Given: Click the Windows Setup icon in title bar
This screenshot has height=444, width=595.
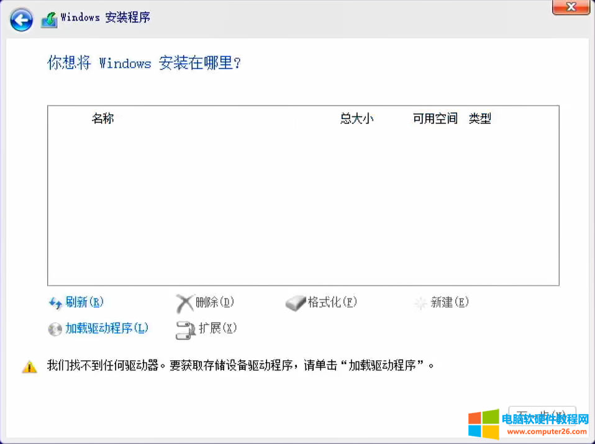Looking at the screenshot, I should click(49, 20).
